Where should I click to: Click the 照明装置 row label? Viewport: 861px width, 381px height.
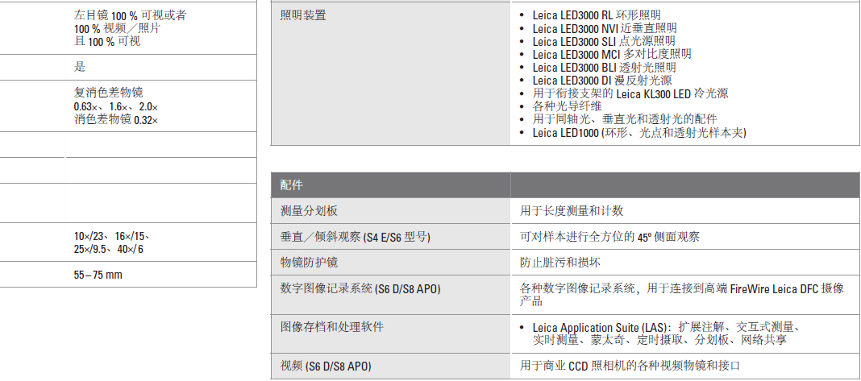(x=302, y=15)
